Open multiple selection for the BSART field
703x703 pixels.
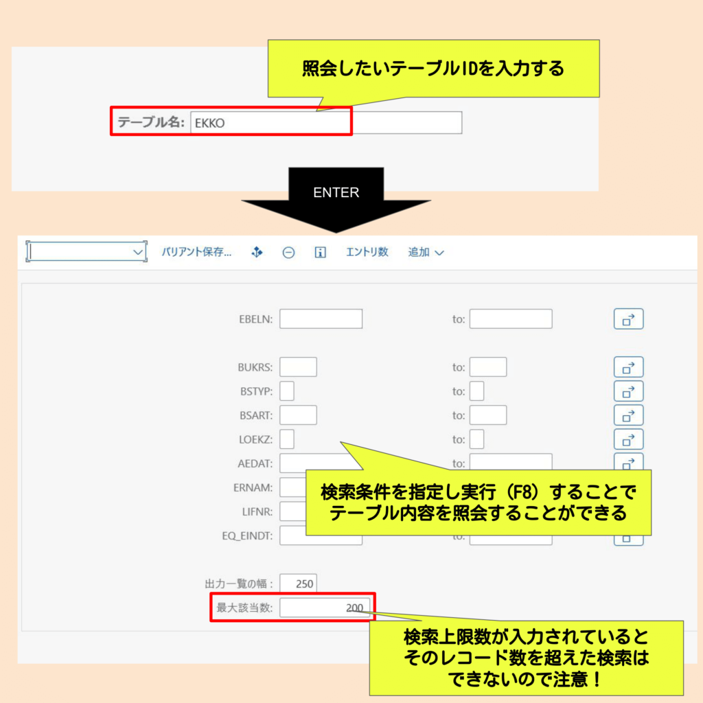[628, 415]
